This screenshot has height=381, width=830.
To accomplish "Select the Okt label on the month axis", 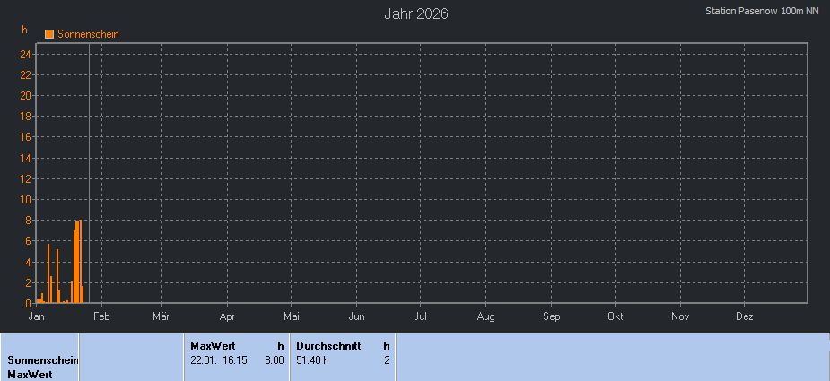I will pos(616,316).
